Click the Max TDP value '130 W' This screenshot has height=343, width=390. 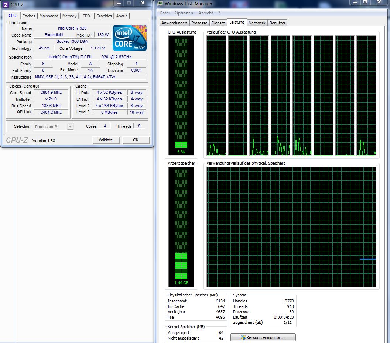click(x=103, y=35)
